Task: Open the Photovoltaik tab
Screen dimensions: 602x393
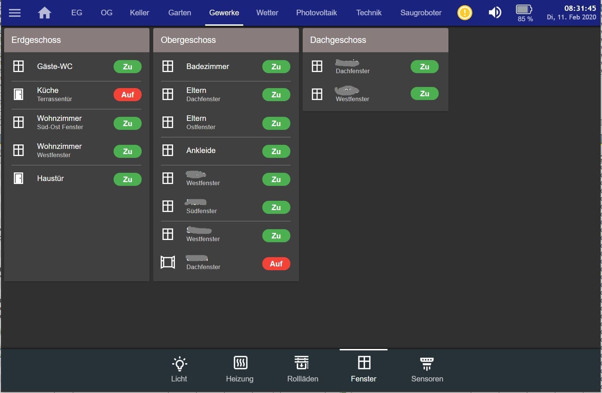Action: click(x=317, y=13)
